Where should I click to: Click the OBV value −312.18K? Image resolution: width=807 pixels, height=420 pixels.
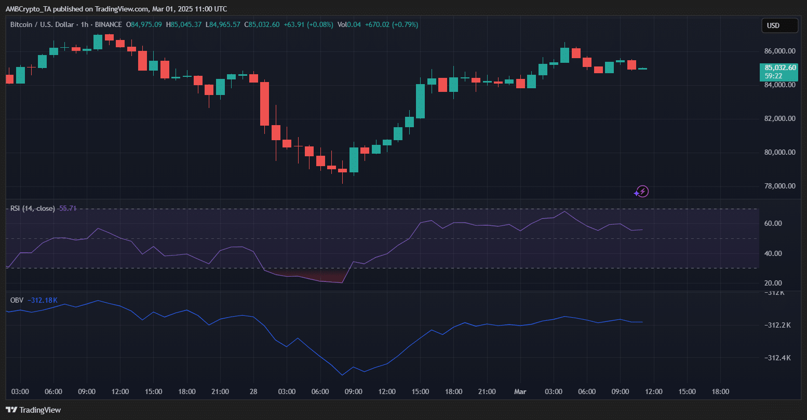point(43,300)
